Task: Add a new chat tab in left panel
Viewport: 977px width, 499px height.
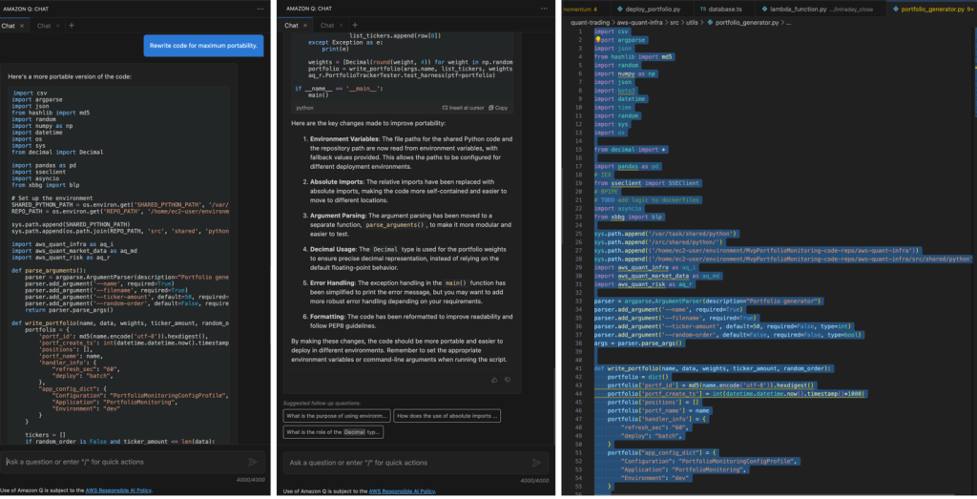Action: [x=72, y=25]
